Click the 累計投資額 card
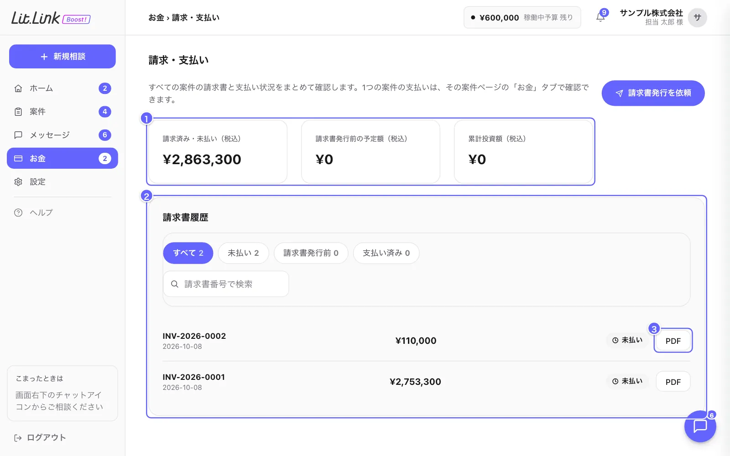The image size is (730, 456). click(x=523, y=152)
